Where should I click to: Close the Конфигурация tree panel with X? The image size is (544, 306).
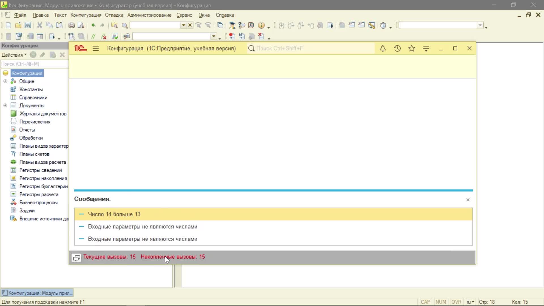coord(62,55)
